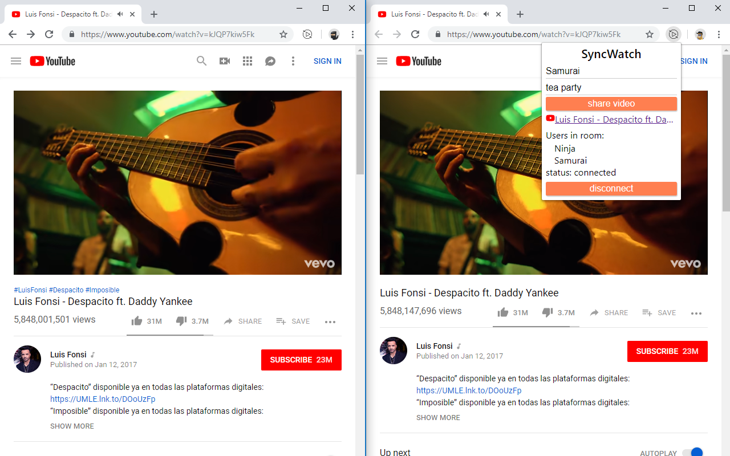Click share video in SyncWatch popup
The width and height of the screenshot is (730, 456).
click(611, 104)
